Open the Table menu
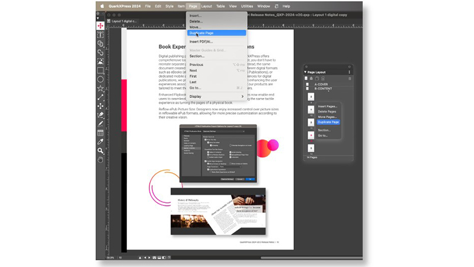Viewport: 474px width, 267px height. [x=220, y=6]
